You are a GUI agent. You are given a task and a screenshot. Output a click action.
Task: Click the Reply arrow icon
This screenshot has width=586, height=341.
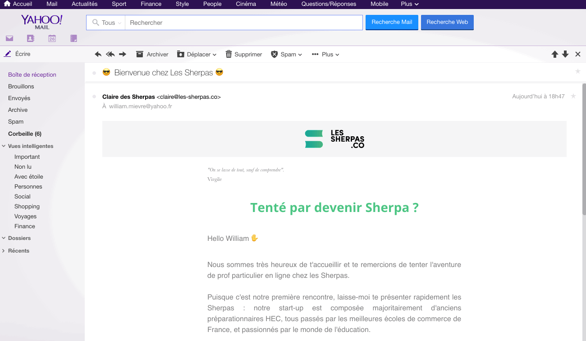point(98,54)
